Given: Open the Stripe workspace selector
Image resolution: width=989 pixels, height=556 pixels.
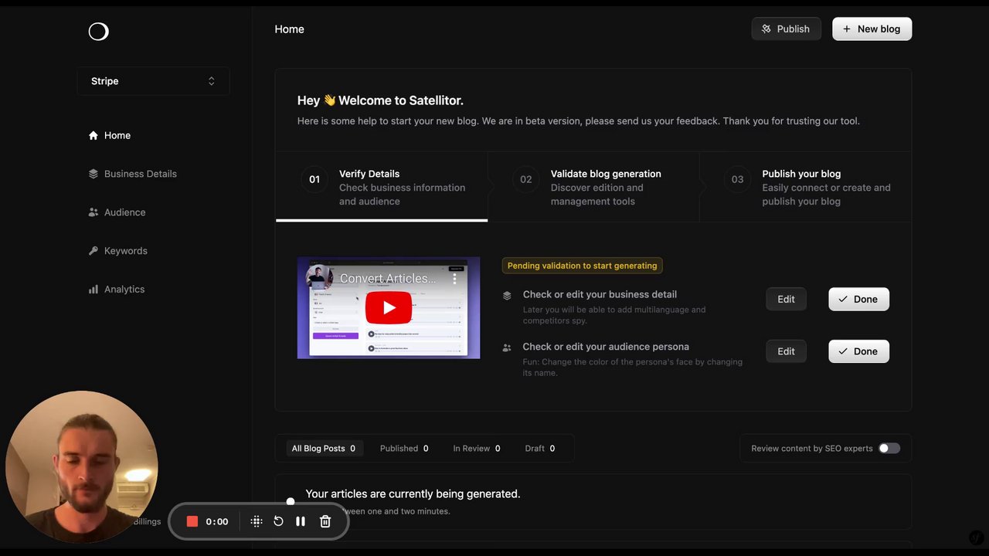Looking at the screenshot, I should point(153,81).
